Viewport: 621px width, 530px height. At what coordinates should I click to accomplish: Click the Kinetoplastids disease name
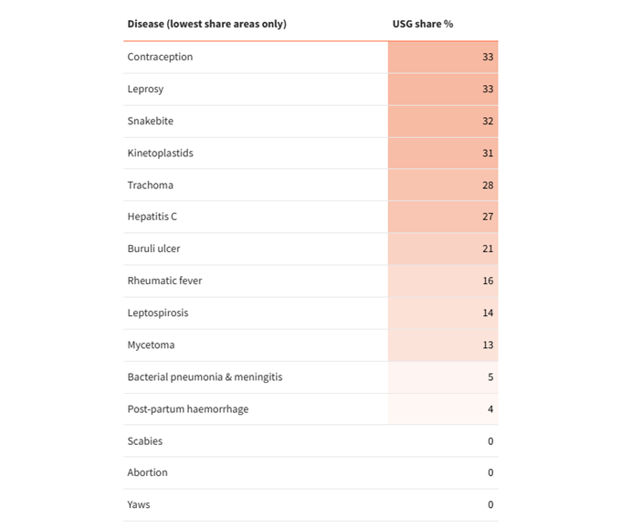pyautogui.click(x=160, y=154)
